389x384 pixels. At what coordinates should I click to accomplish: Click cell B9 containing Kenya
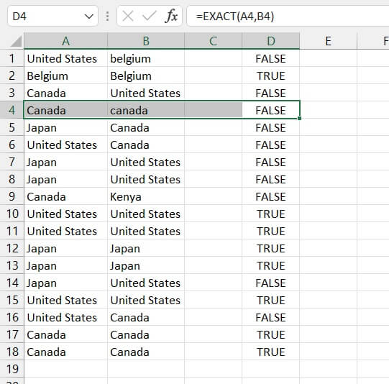point(146,196)
